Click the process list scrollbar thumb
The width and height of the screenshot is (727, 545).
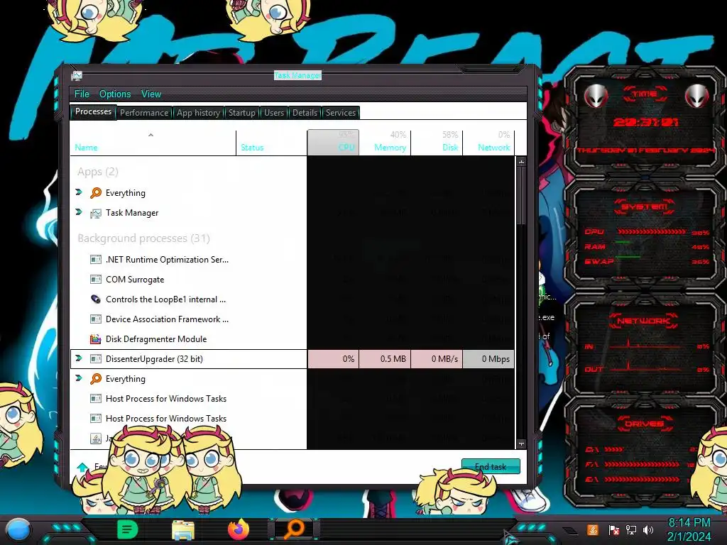521,196
